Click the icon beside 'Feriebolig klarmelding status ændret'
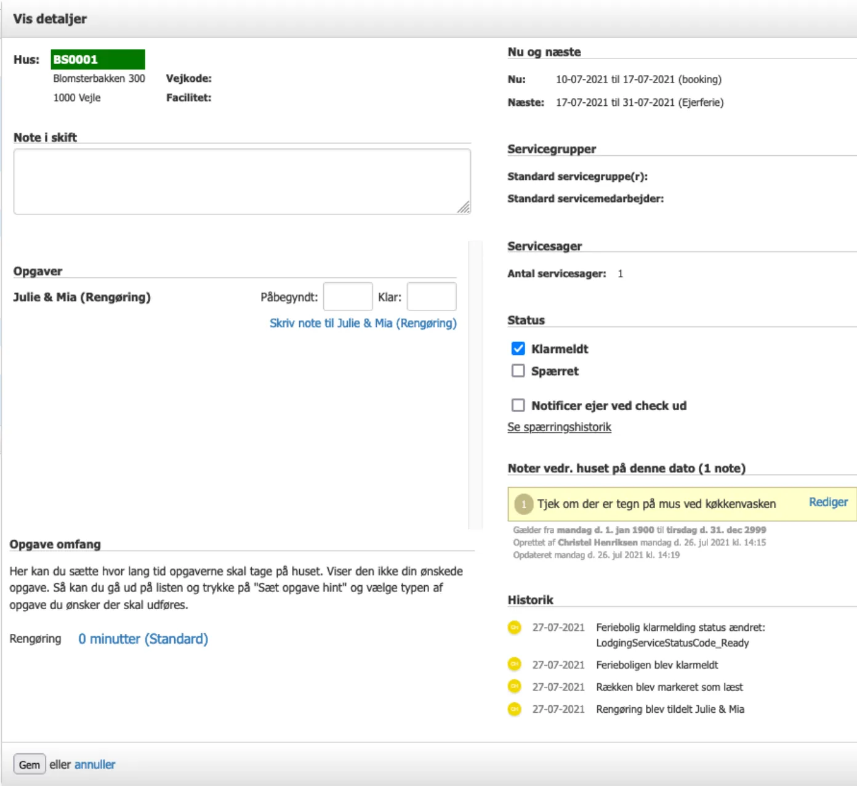Viewport: 857px width, 786px height. click(x=514, y=627)
